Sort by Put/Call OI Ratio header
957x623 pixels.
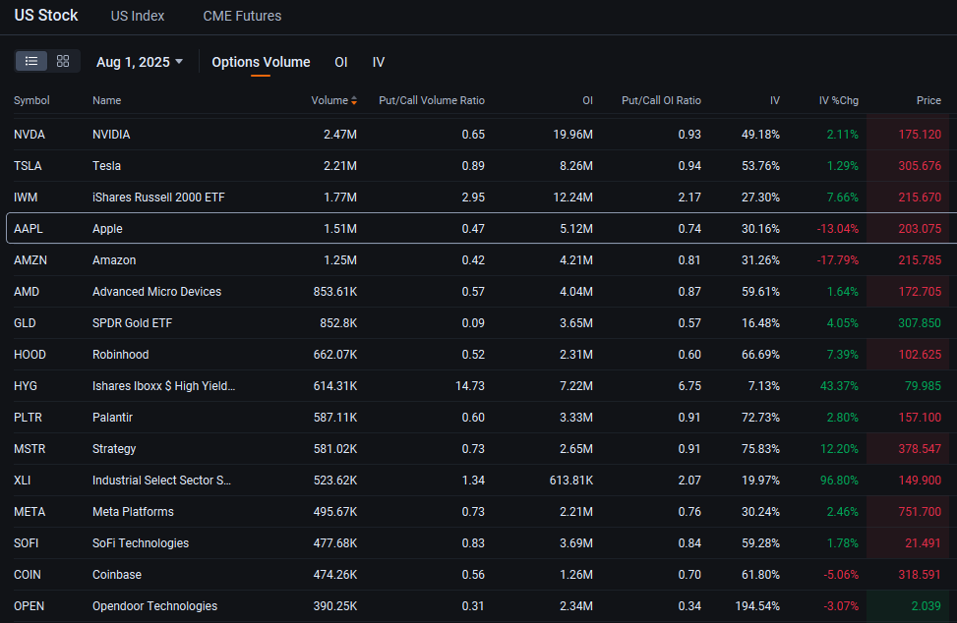coord(661,100)
